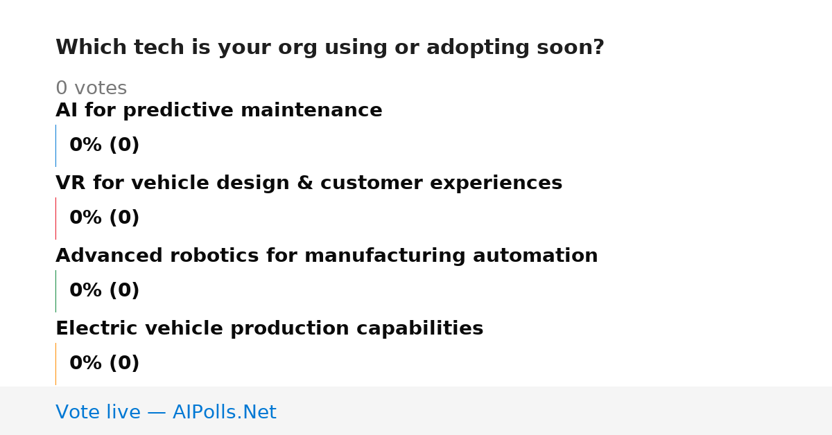Click 0% (0) result under Advanced robotics

105,291
